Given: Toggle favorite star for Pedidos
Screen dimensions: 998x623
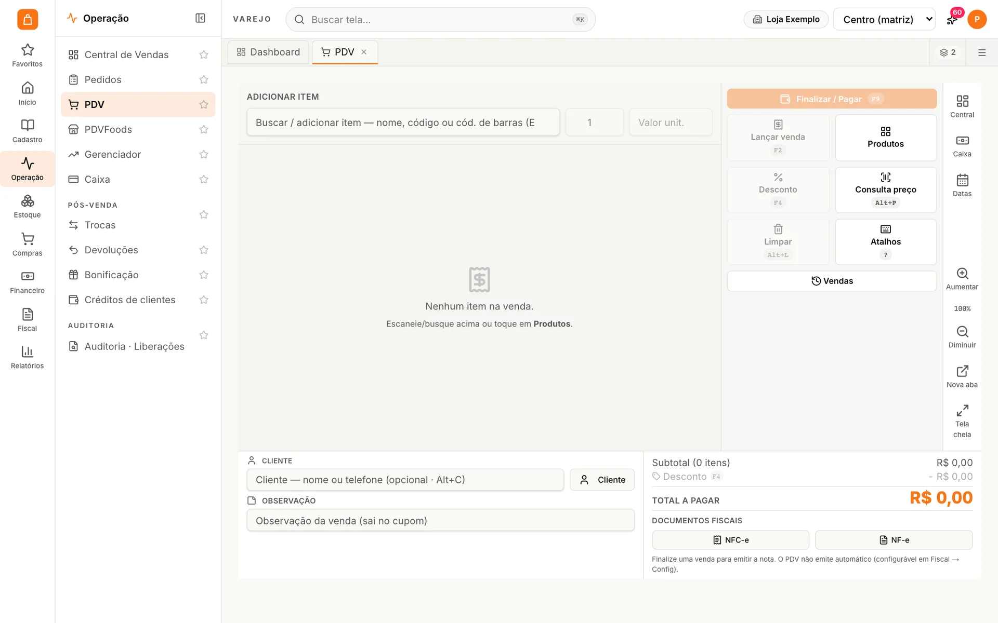Looking at the screenshot, I should click(x=204, y=79).
